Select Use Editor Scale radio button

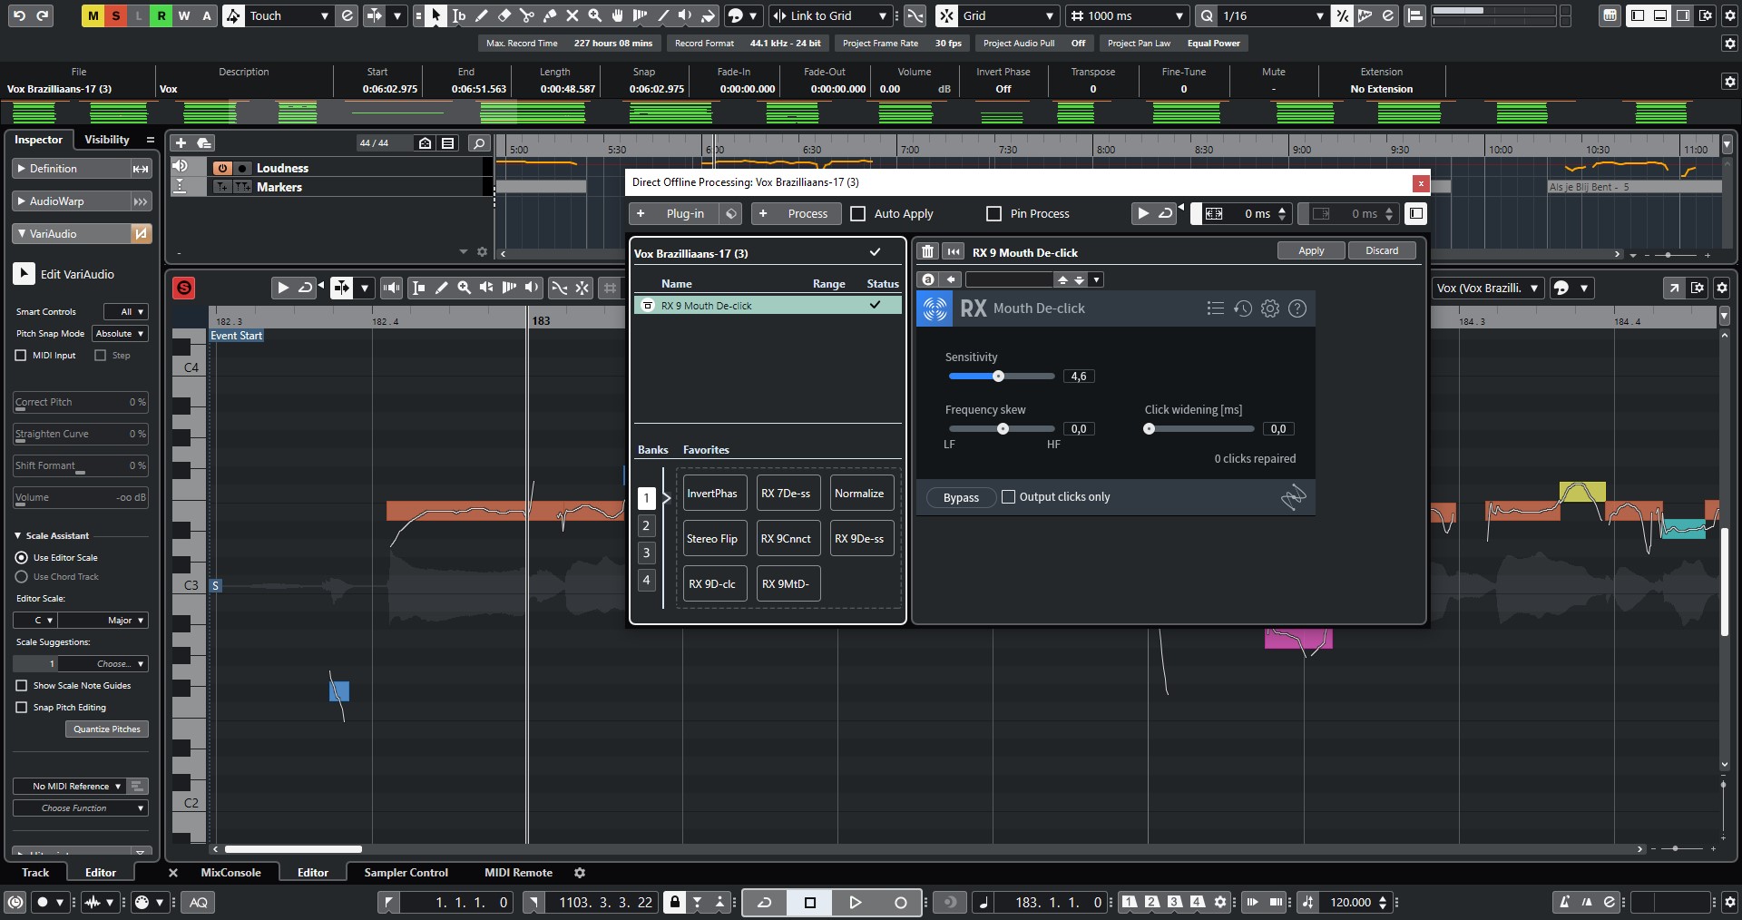tap(22, 558)
